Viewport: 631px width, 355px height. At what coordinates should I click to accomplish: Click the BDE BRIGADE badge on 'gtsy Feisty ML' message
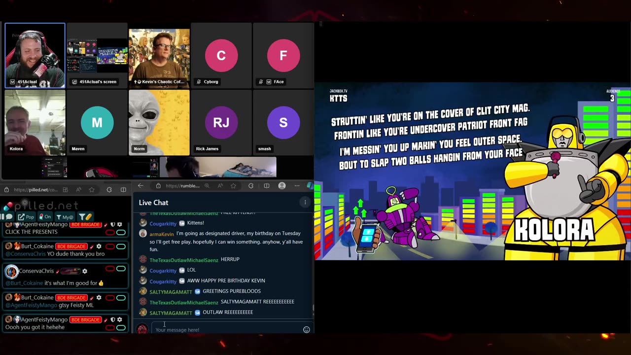[x=71, y=298]
